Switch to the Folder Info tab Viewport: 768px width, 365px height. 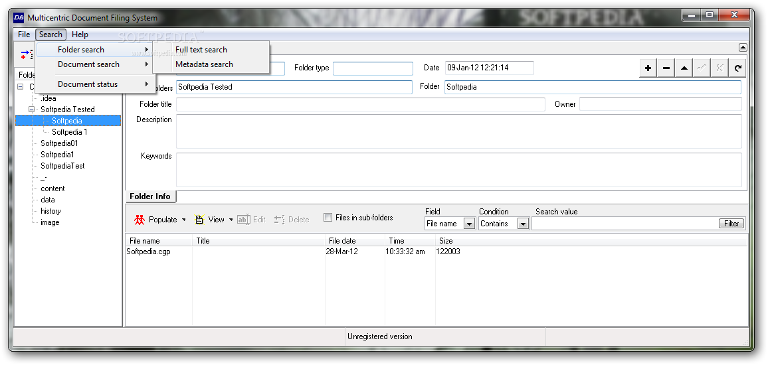(x=150, y=196)
